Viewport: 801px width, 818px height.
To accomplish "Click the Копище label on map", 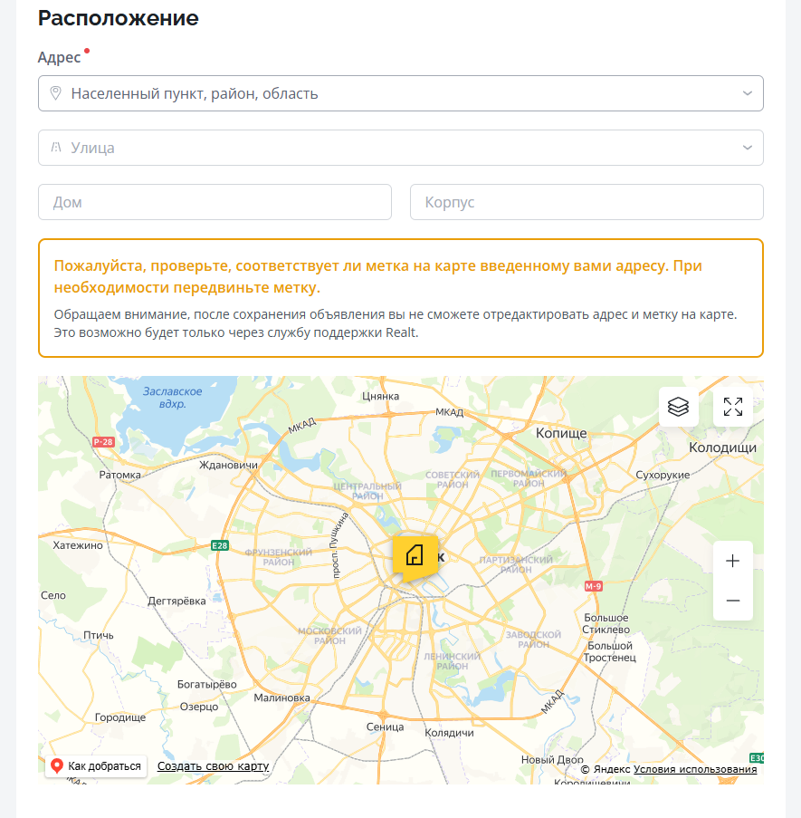I will [x=561, y=433].
